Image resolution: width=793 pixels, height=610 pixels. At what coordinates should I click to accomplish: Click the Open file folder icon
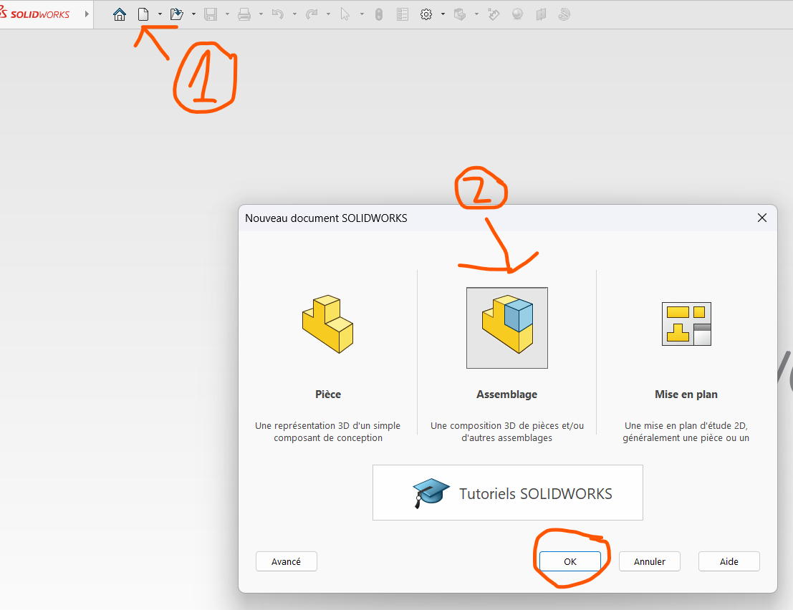tap(176, 14)
